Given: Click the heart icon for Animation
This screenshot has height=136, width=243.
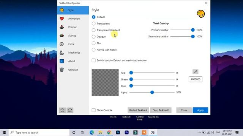Looking at the screenshot, I should (x=62, y=19).
